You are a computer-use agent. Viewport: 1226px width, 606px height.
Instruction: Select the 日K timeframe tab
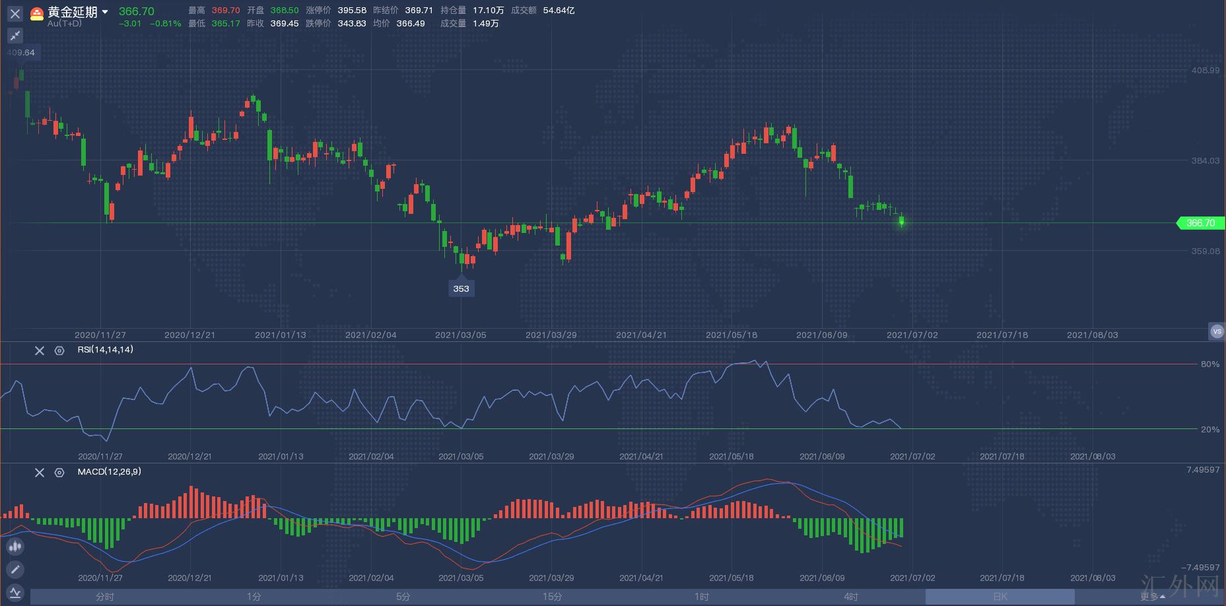point(1000,597)
